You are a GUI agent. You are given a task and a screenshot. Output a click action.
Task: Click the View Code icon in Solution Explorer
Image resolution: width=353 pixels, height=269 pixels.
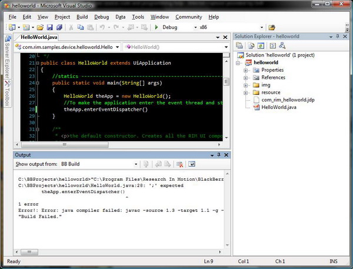point(272,46)
